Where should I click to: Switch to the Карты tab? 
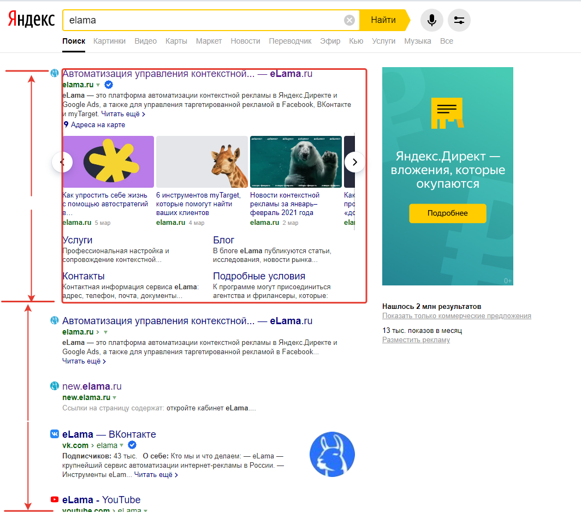176,41
